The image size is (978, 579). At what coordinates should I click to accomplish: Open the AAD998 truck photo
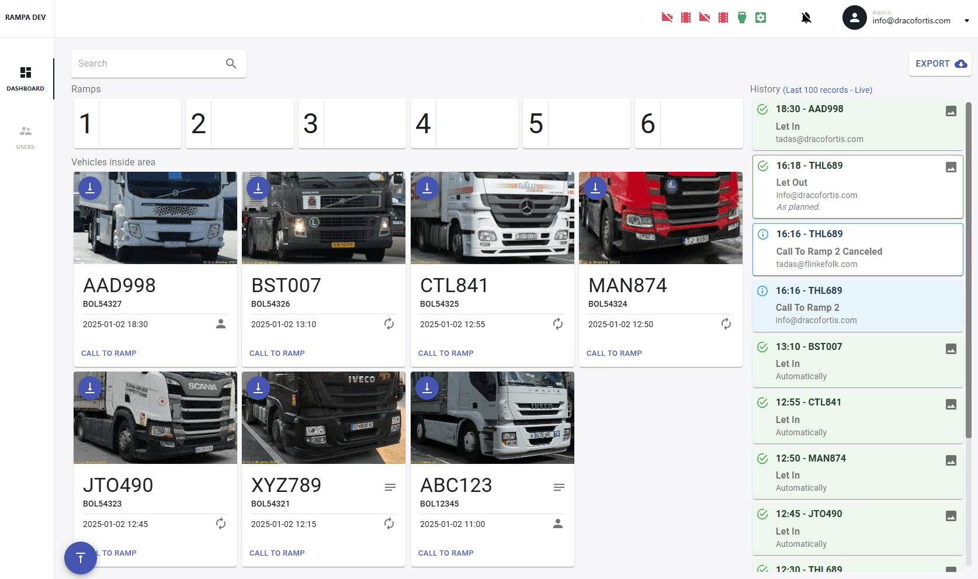[155, 218]
